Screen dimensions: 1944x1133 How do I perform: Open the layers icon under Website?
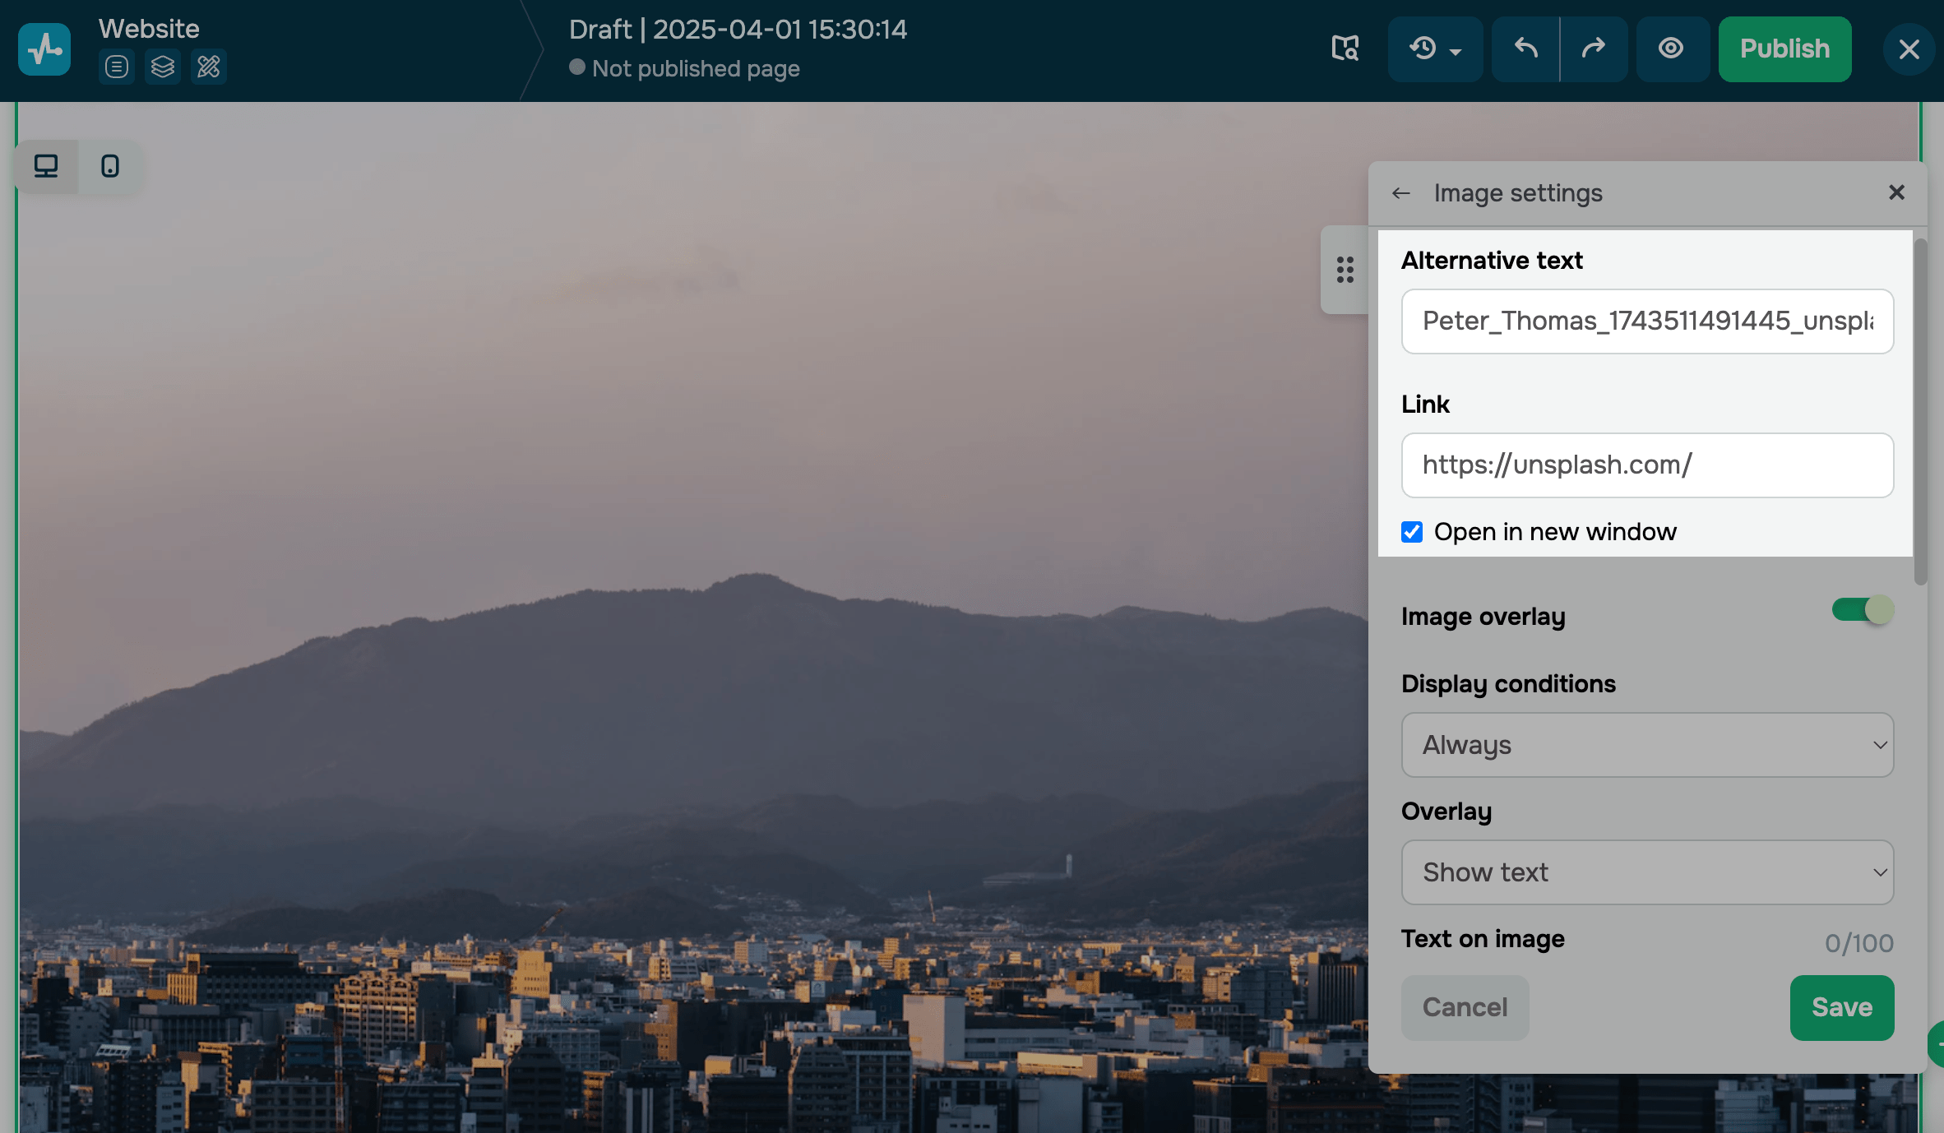coord(163,67)
